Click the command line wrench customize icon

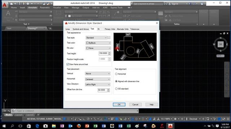[9, 111]
